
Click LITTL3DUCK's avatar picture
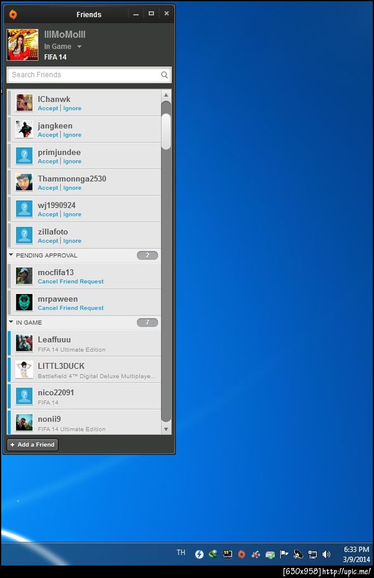24,369
